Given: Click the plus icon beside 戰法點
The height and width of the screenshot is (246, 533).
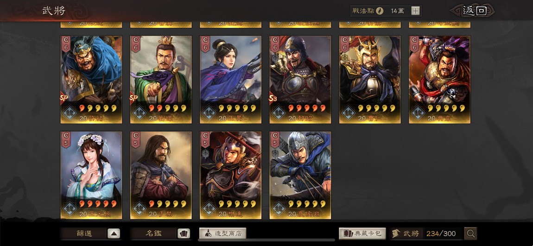Looking at the screenshot, I should (415, 11).
